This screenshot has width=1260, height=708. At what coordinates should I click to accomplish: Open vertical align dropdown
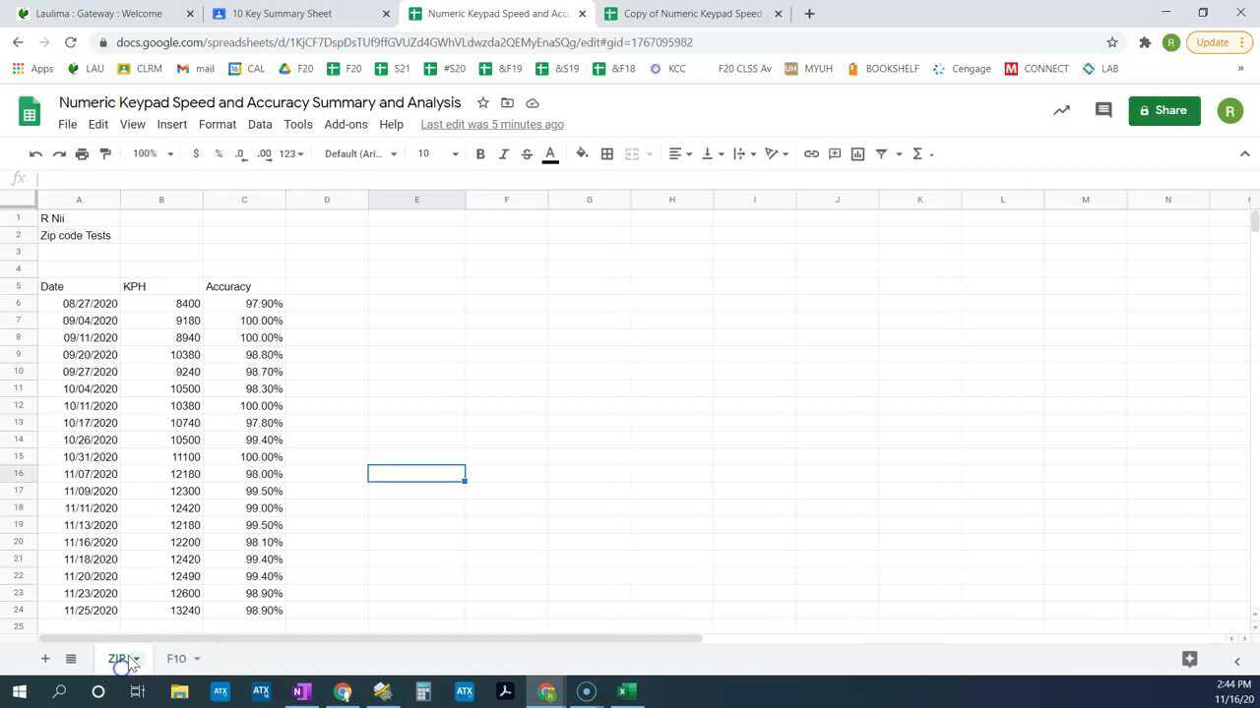point(713,154)
